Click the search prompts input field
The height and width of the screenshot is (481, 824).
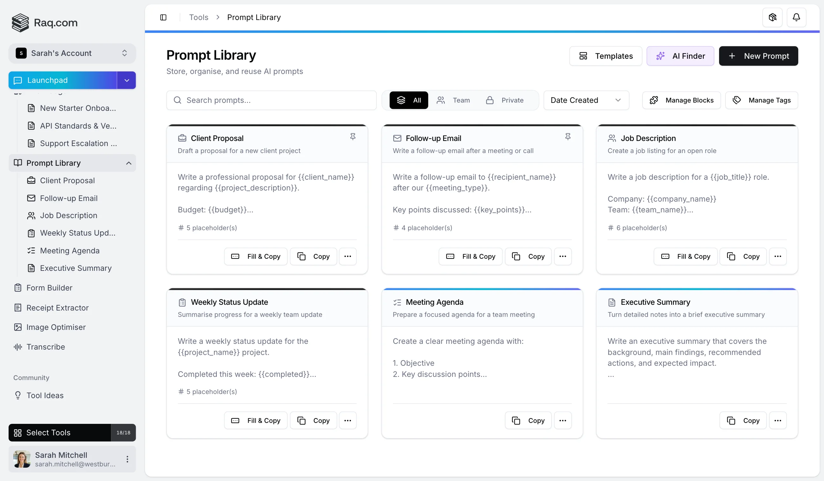pyautogui.click(x=271, y=100)
